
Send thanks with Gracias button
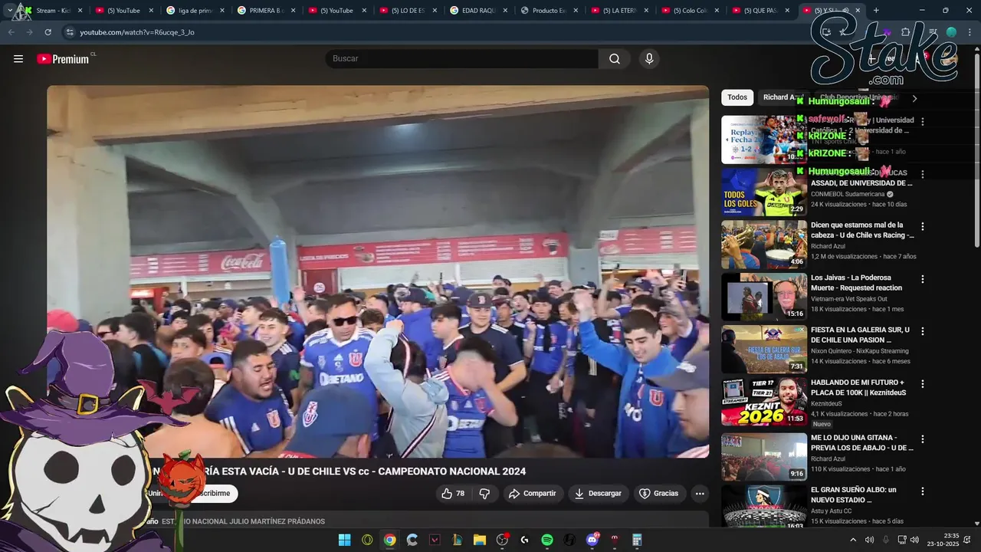point(659,494)
